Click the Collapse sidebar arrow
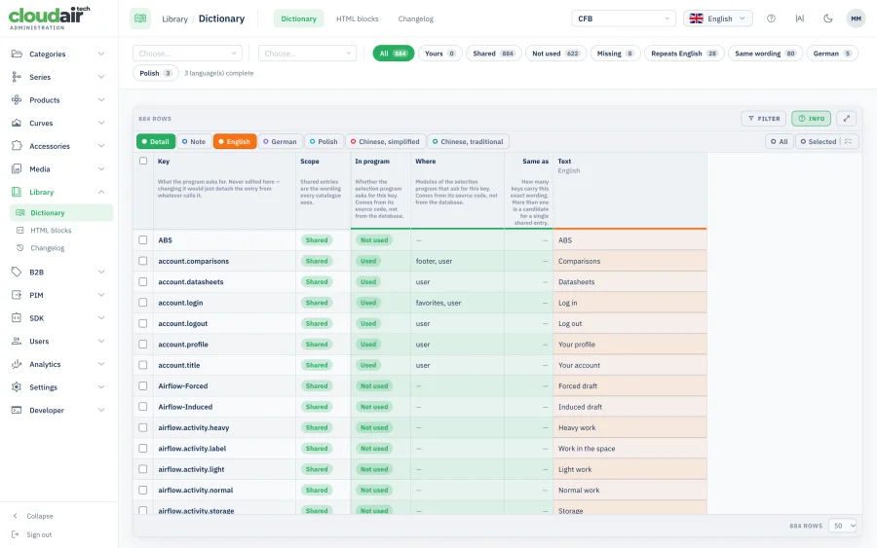Viewport: 877px width, 548px height. pos(16,516)
